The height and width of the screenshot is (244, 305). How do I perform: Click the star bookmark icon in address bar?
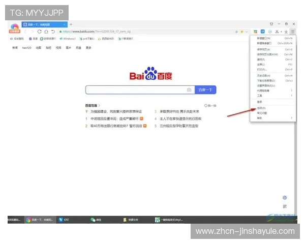coord(241,32)
